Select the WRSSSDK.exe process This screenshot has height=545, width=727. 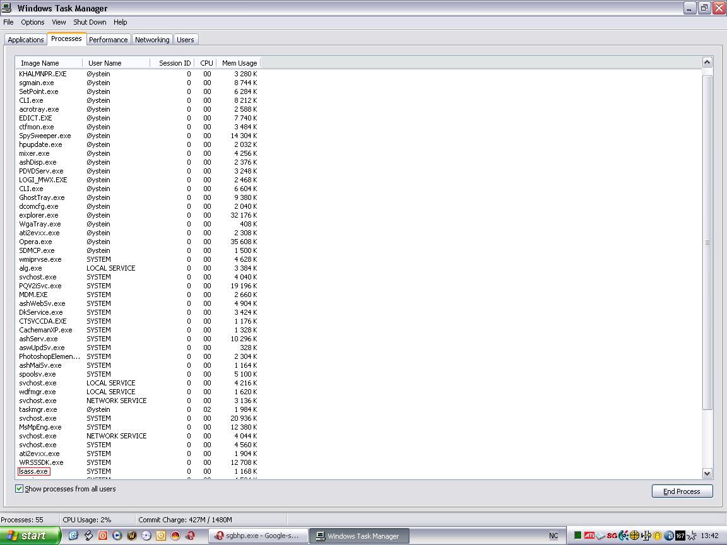pos(138,462)
